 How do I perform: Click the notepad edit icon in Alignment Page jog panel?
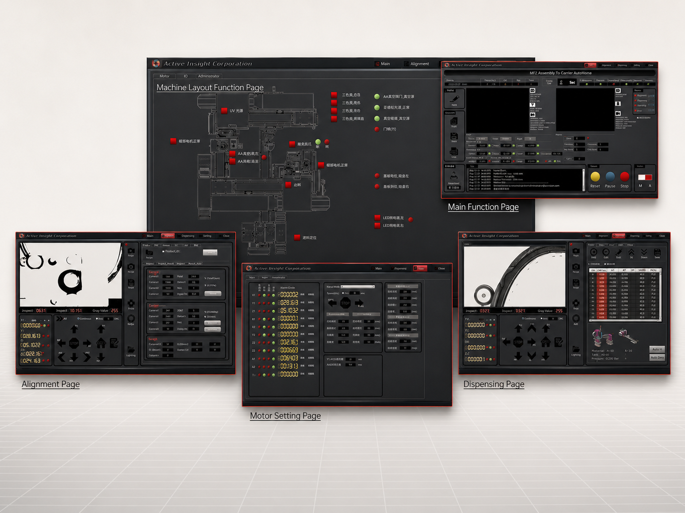point(114,343)
